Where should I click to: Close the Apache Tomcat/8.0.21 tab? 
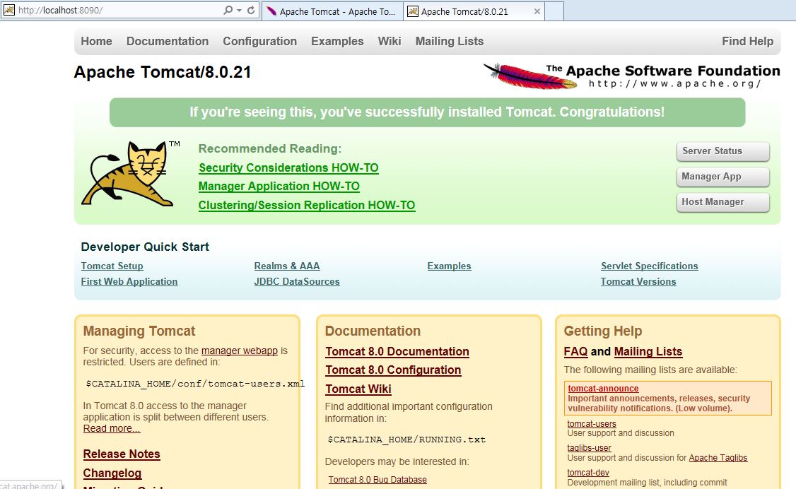click(537, 11)
